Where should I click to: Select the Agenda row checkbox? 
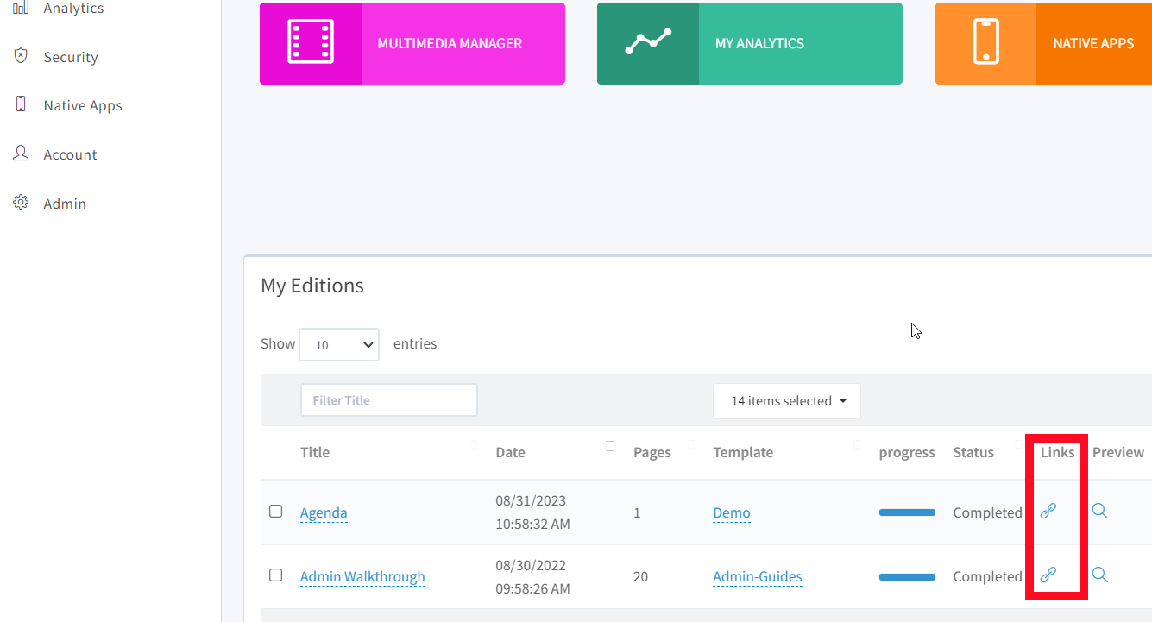point(276,511)
